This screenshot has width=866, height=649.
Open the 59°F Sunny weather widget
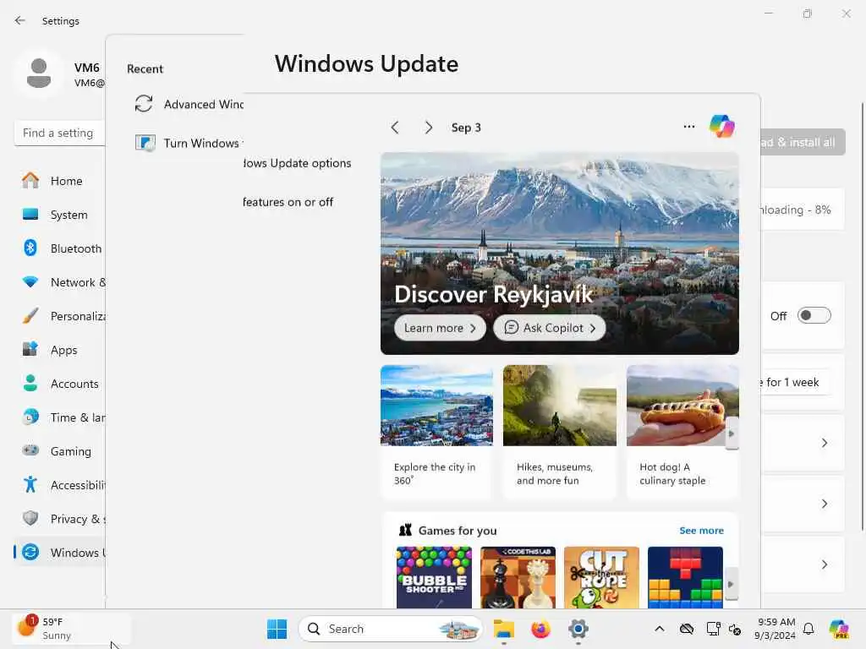tap(72, 629)
